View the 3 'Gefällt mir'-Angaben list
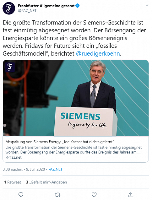Image resolution: width=152 pixels, height=201 pixels. point(46,182)
